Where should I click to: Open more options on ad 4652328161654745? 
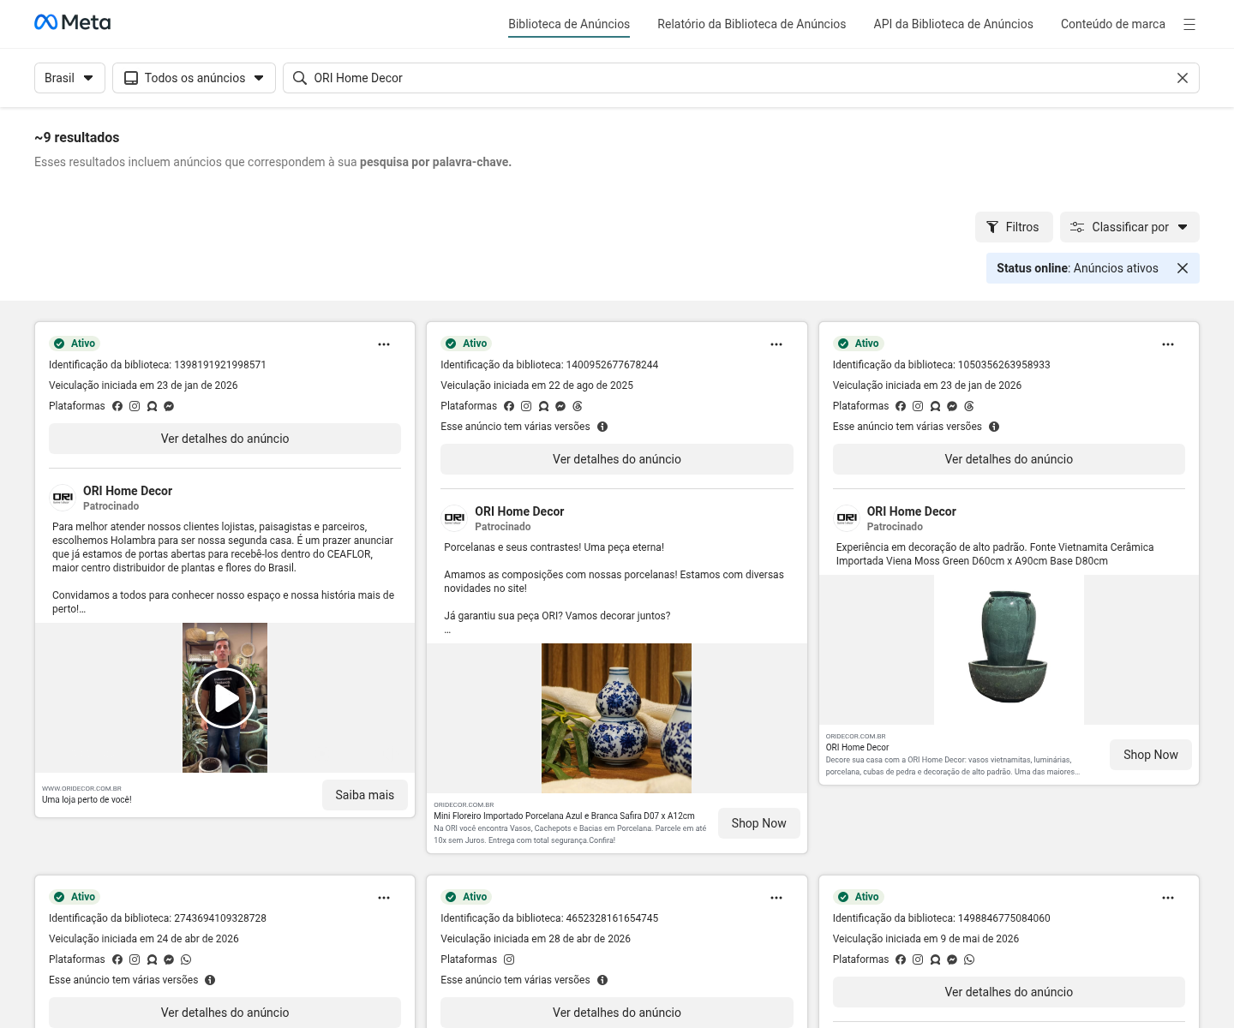point(776,898)
